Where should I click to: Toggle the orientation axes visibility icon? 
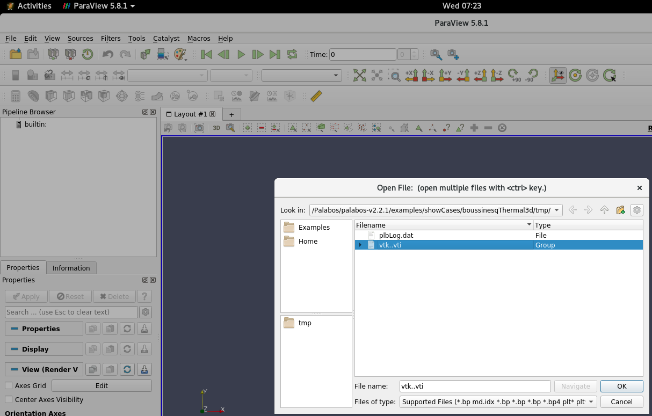click(x=559, y=75)
